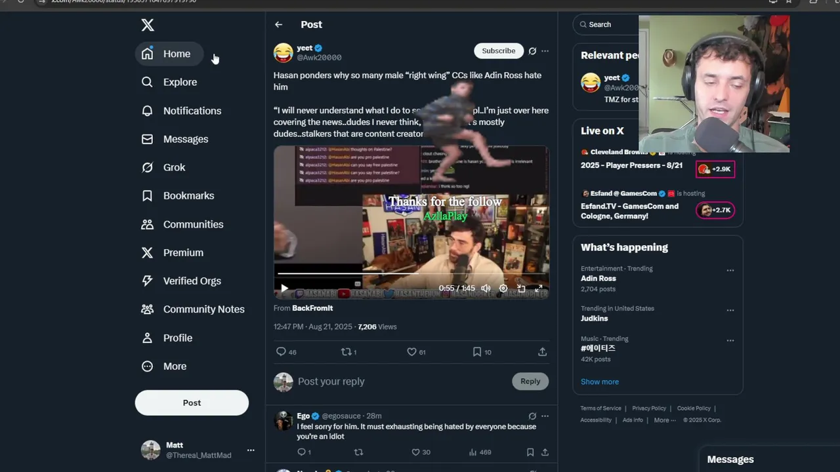Open Notifications in the sidebar
Screen dimensions: 840x472
pos(182,111)
